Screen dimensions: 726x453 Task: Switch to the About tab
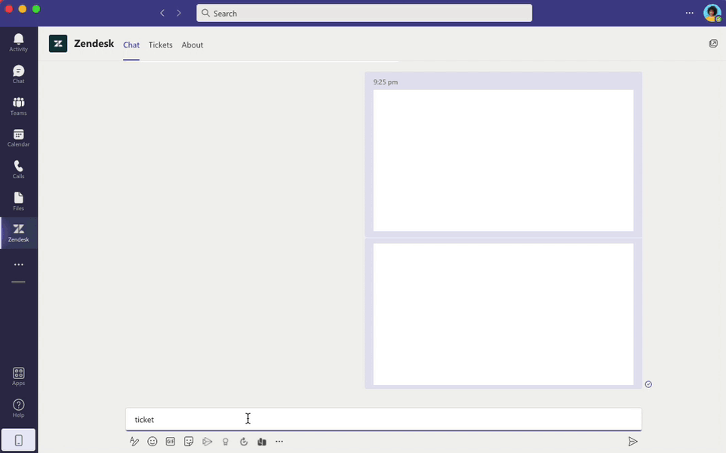click(192, 45)
